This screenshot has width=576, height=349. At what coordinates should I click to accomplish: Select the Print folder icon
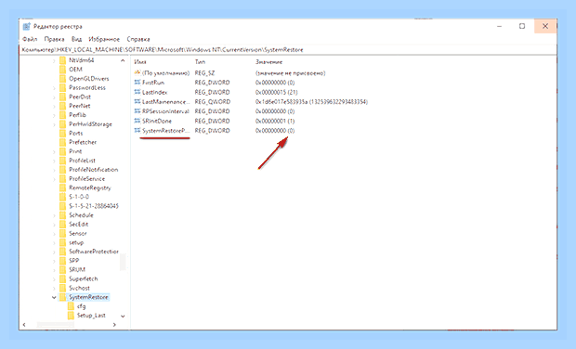(x=62, y=151)
